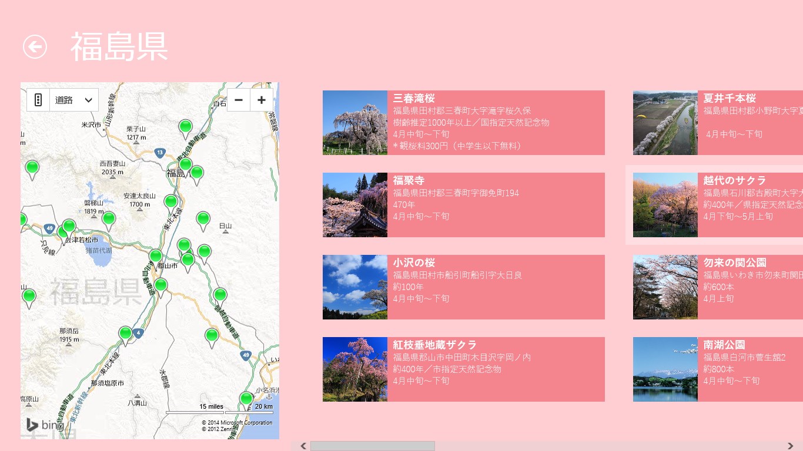The width and height of the screenshot is (803, 451).
Task: Open the 福聚寺 photo thumbnail
Action: click(354, 204)
